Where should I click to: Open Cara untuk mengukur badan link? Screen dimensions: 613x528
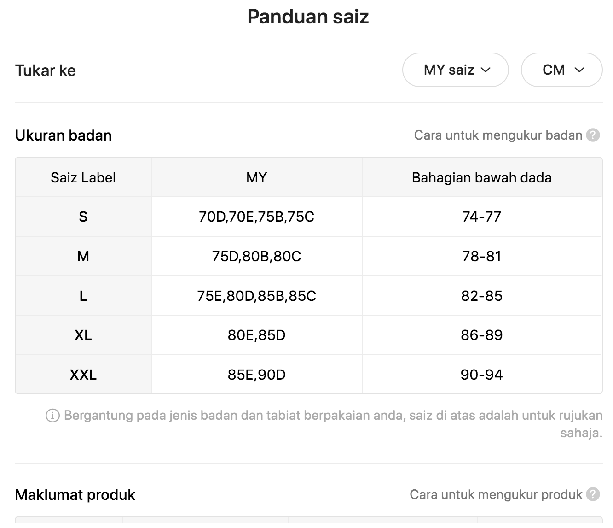498,135
